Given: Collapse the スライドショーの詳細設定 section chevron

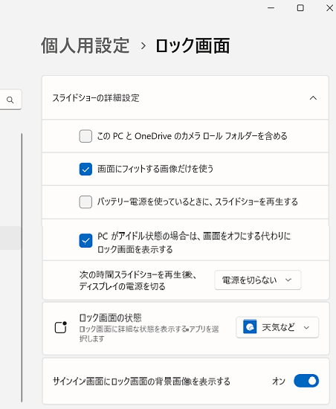Looking at the screenshot, I should point(313,98).
